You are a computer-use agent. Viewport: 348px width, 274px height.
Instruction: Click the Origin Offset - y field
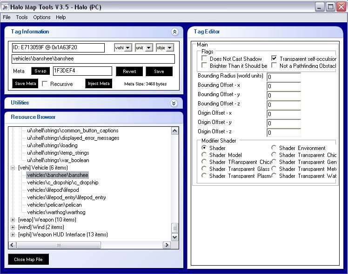pos(284,124)
